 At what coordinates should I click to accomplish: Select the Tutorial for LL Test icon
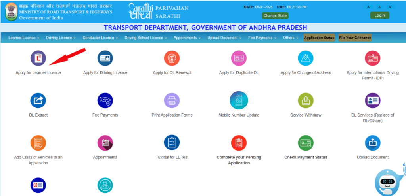(x=172, y=143)
